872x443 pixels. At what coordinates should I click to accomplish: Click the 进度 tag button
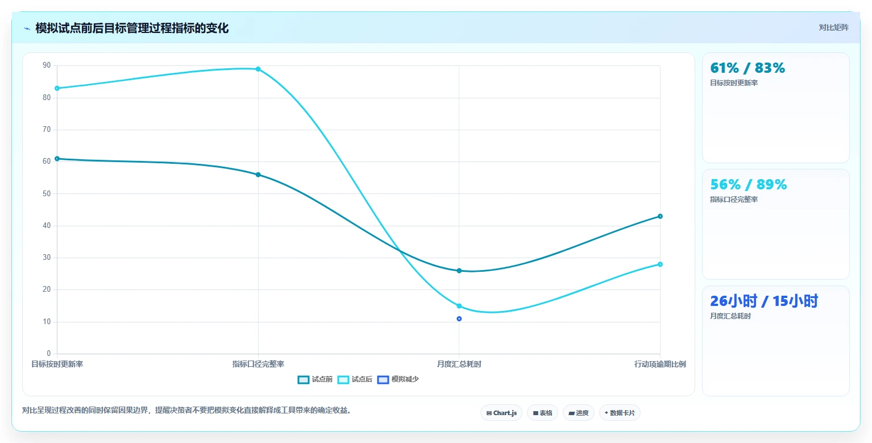click(x=579, y=413)
